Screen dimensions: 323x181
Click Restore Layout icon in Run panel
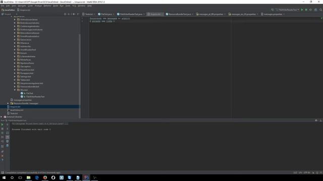pos(2,146)
